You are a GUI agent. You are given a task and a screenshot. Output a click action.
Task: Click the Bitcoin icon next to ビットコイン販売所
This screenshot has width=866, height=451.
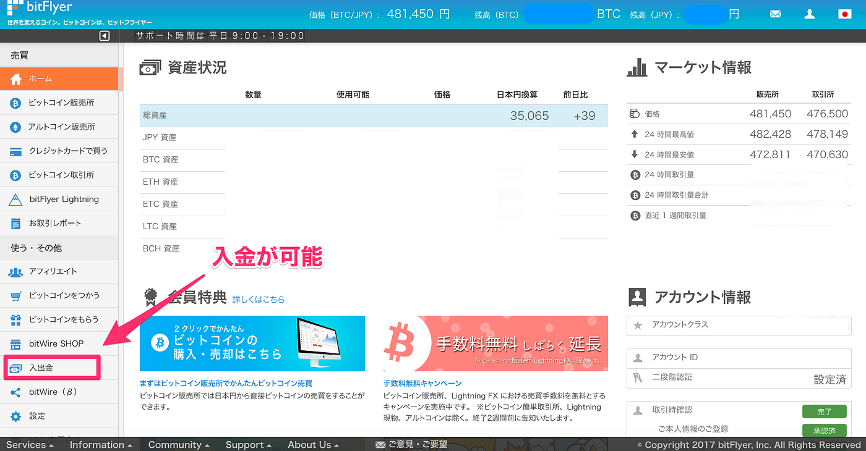[16, 103]
